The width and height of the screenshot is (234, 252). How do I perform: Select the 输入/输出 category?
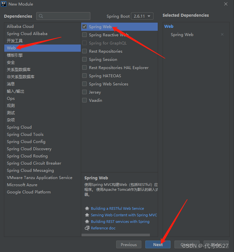(x=43, y=91)
